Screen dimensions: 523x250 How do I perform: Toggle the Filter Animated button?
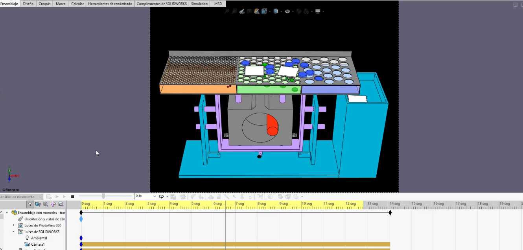pyautogui.click(x=38, y=204)
